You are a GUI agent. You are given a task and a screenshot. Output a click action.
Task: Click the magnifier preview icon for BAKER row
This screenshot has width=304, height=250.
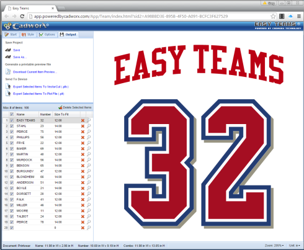[x=89, y=148]
